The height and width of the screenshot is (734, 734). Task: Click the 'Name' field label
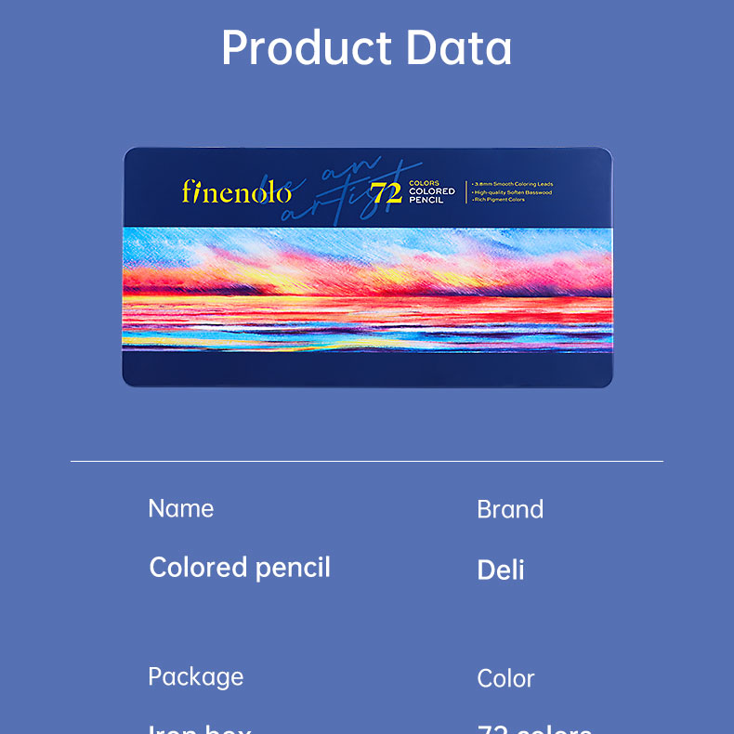pos(181,508)
